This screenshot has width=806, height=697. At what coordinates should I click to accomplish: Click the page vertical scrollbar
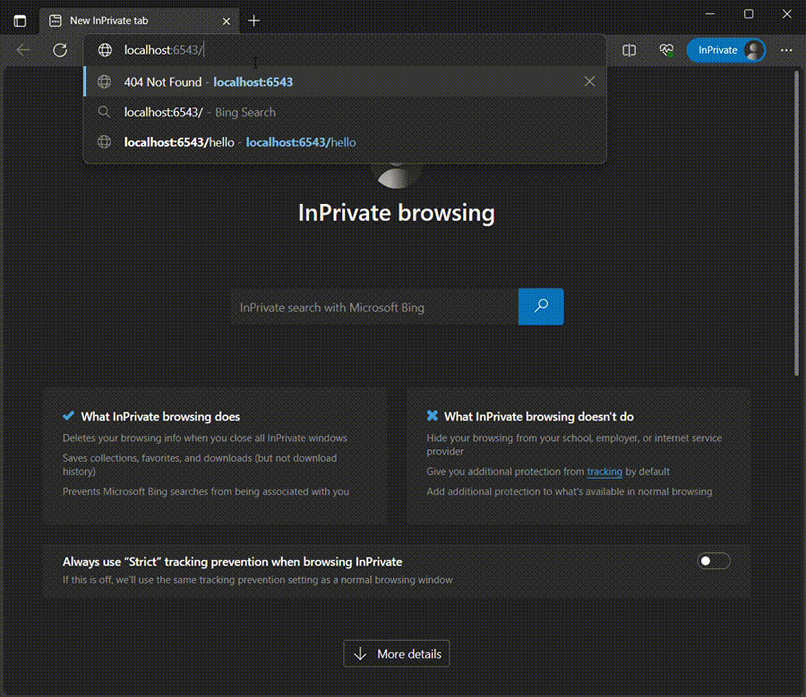pyautogui.click(x=797, y=224)
